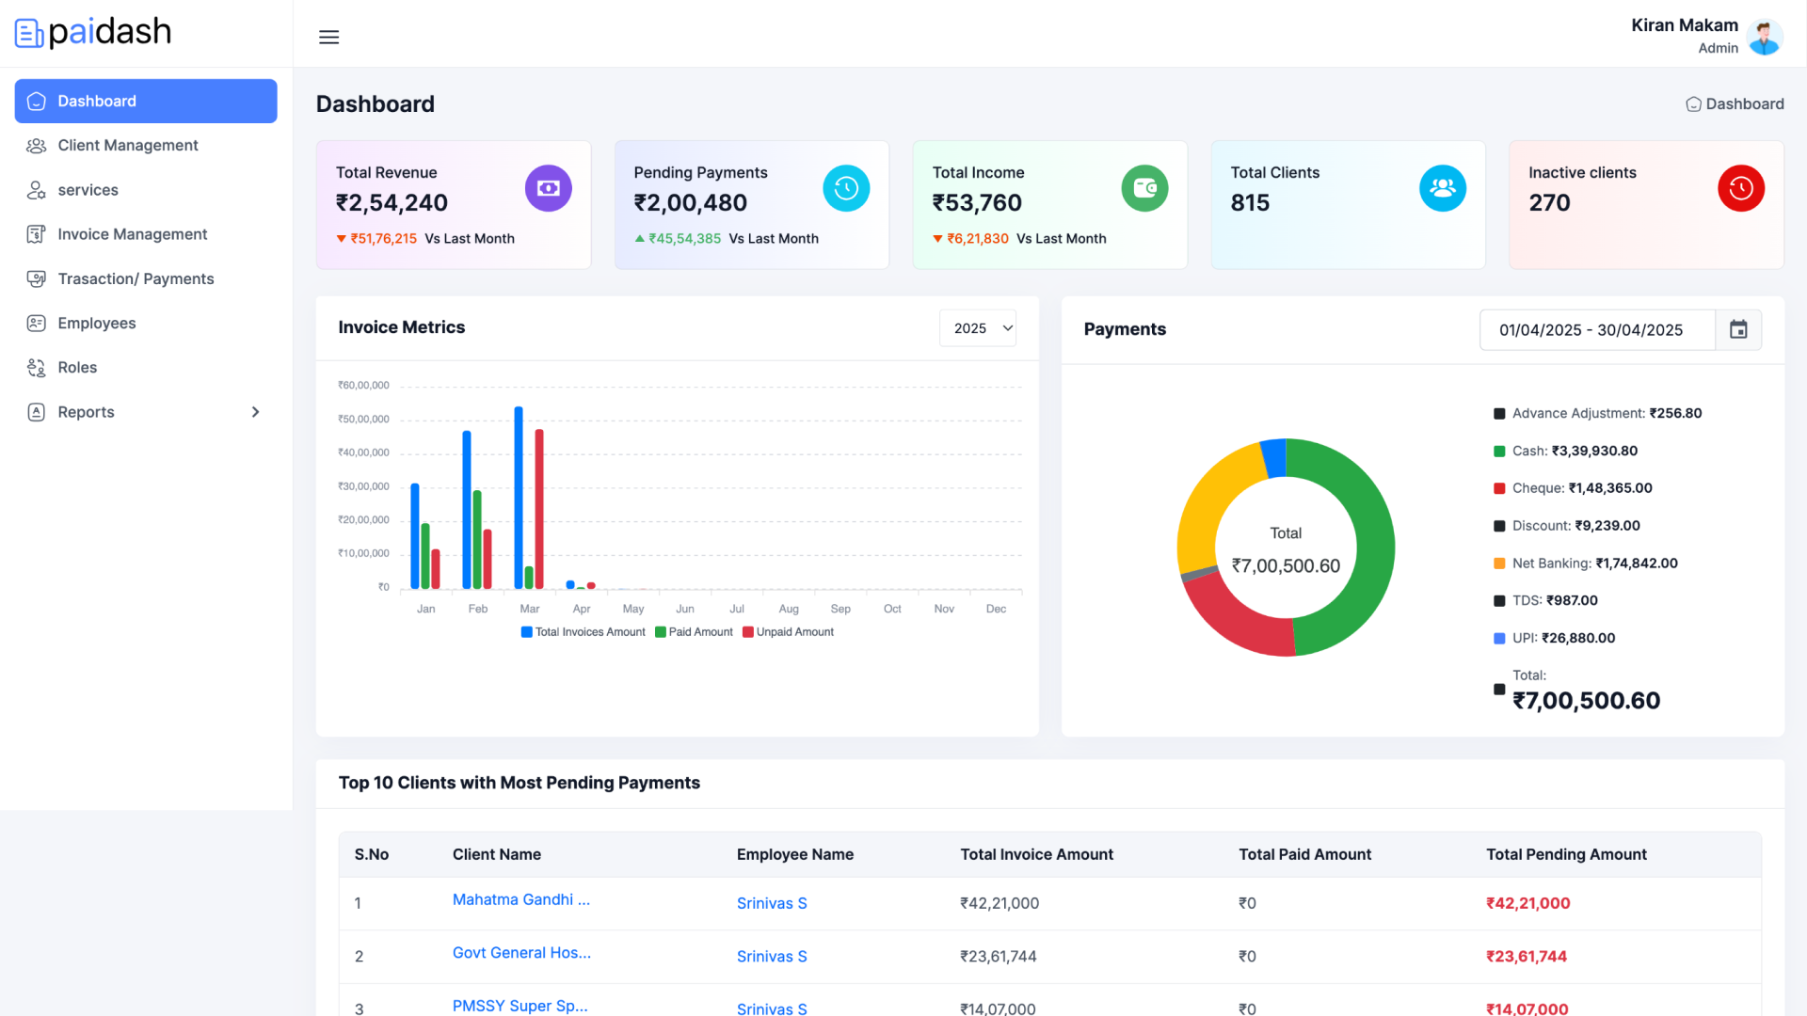This screenshot has width=1807, height=1016.
Task: Toggle Unpaid Amount legend swatch
Action: (748, 632)
